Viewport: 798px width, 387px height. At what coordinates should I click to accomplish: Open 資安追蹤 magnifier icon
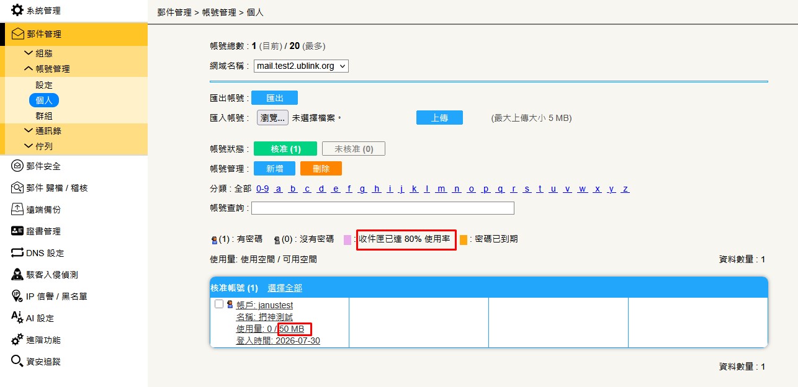[x=17, y=361]
